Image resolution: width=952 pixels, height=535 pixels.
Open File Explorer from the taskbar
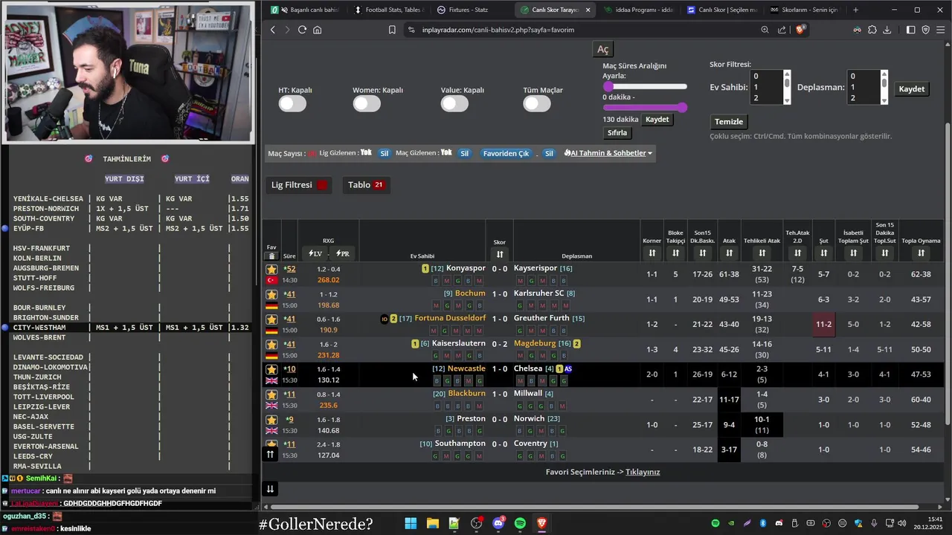pyautogui.click(x=432, y=523)
